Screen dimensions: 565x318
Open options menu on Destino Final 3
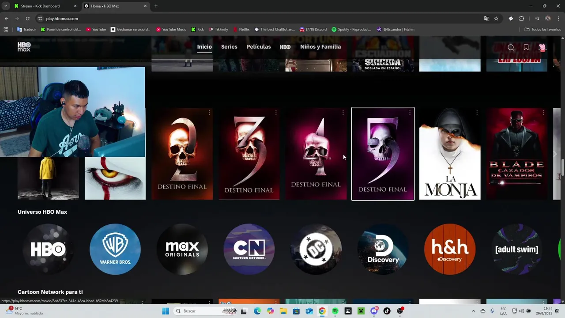[x=276, y=113]
